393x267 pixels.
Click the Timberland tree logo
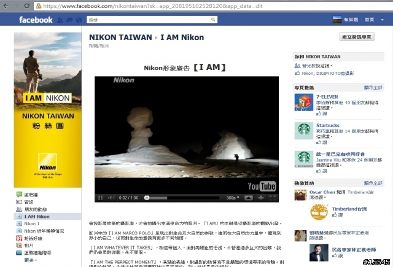pyautogui.click(x=319, y=212)
